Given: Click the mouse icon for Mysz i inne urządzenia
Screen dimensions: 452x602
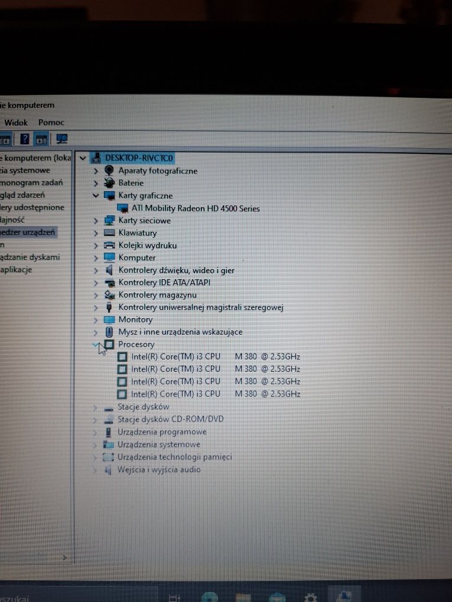Looking at the screenshot, I should (x=109, y=332).
